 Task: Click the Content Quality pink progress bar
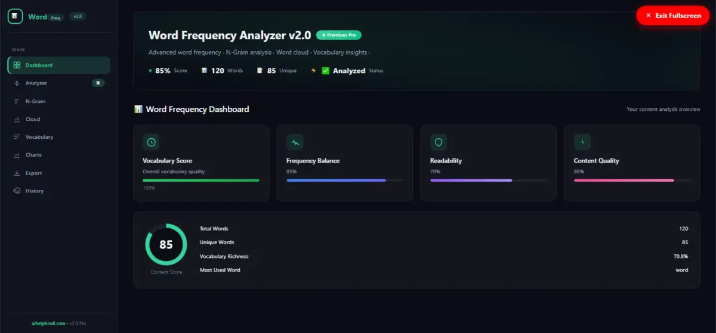point(632,180)
